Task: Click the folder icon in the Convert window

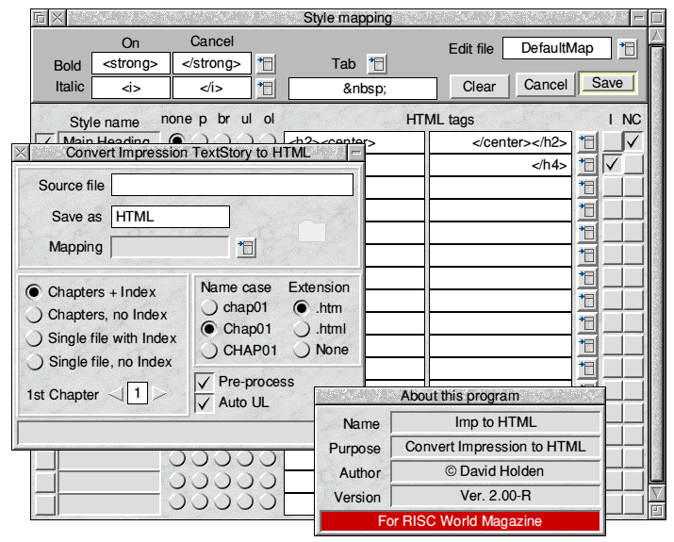Action: point(311,231)
